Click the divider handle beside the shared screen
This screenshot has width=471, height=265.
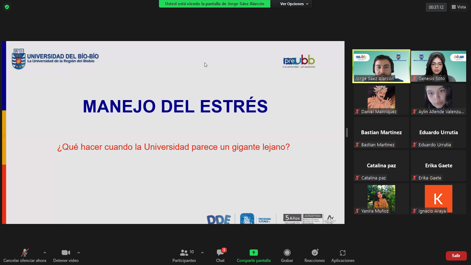tap(347, 132)
